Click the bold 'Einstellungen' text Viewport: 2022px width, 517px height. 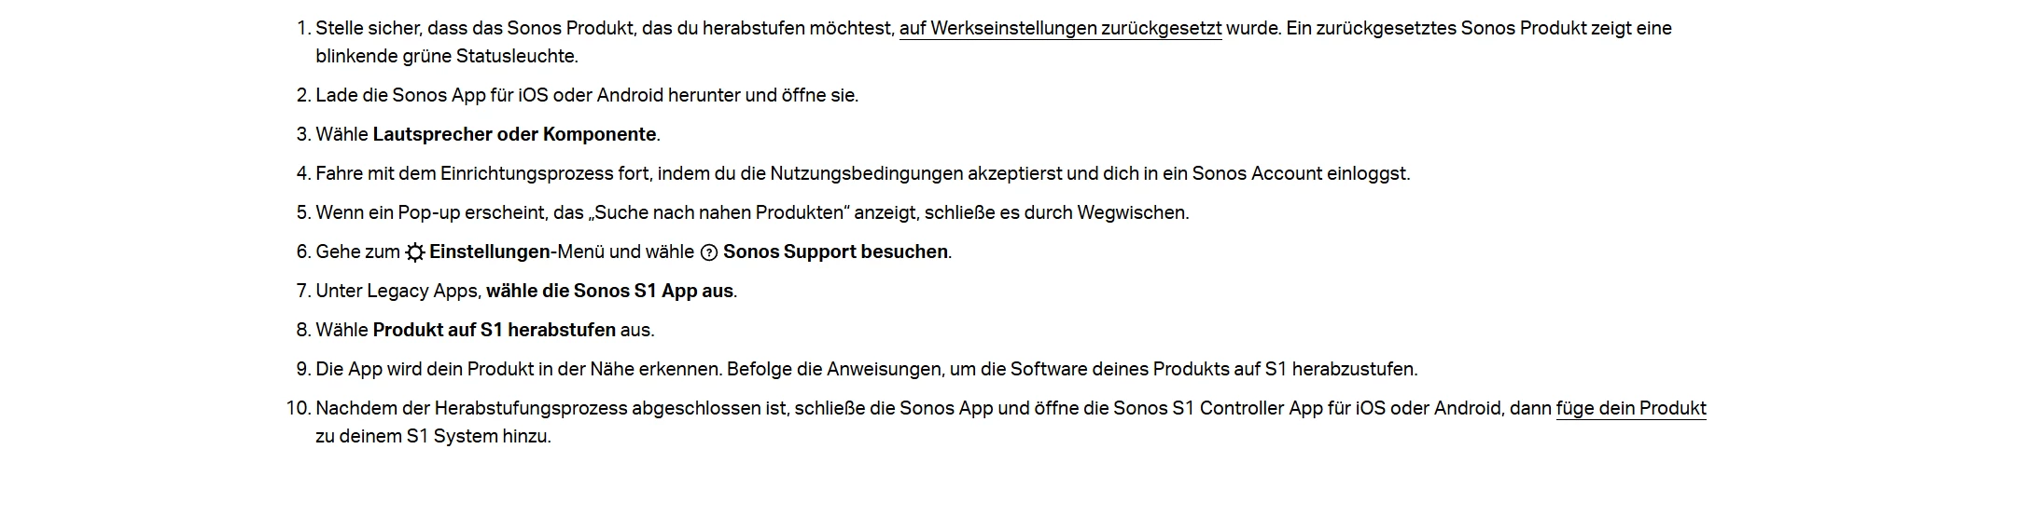point(490,252)
